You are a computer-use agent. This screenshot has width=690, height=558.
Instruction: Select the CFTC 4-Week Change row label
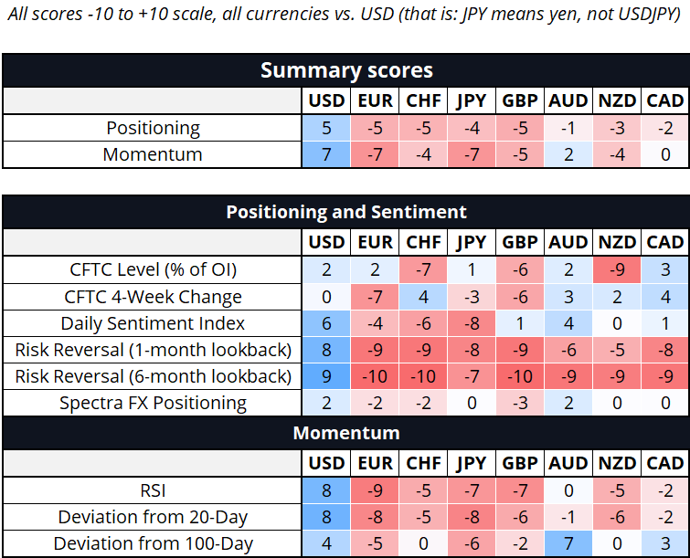154,297
